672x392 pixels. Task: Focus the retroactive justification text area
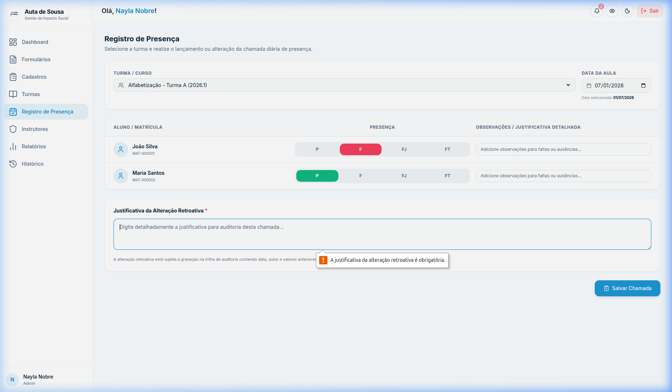point(382,234)
